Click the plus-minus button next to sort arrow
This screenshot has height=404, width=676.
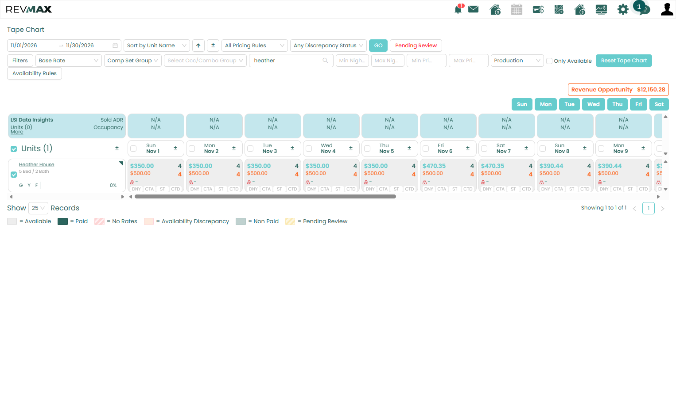(x=213, y=46)
